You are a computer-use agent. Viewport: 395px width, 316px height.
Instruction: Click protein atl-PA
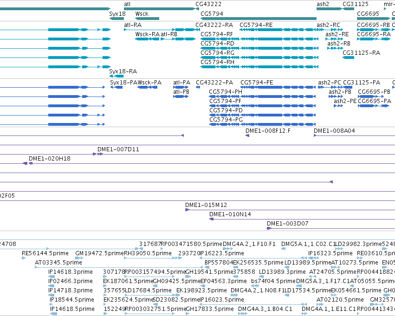coord(181,83)
